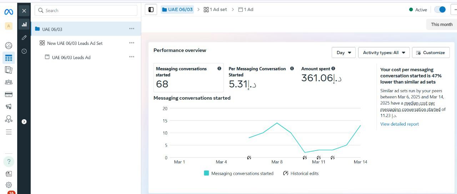Open more options for Leads Ad row

click(132, 57)
